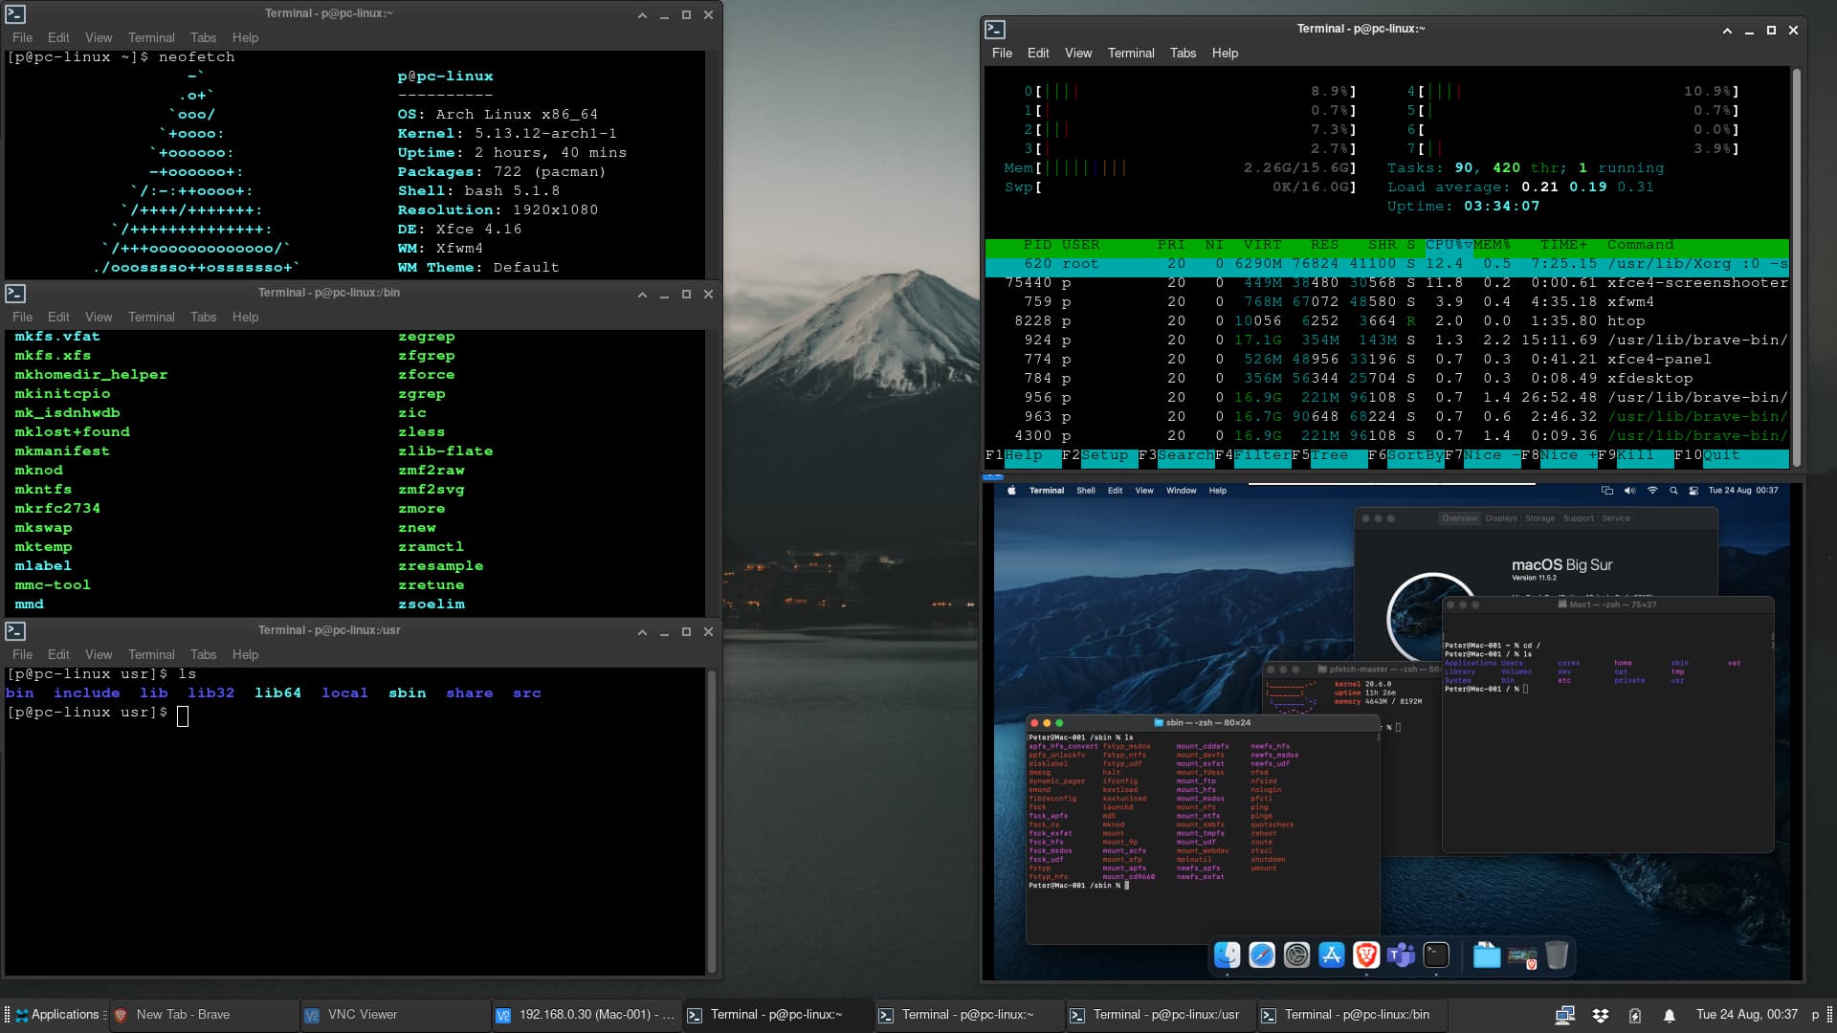Launch Safari from the macOS dock

[1262, 955]
